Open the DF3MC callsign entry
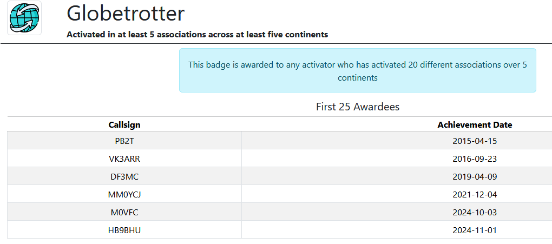This screenshot has width=552, height=244. tap(124, 177)
